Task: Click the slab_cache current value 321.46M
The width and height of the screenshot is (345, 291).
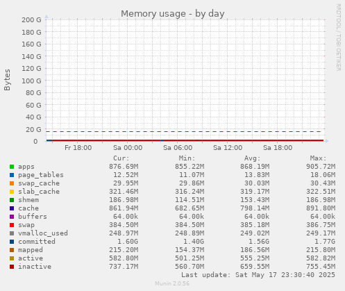Action: click(x=124, y=192)
